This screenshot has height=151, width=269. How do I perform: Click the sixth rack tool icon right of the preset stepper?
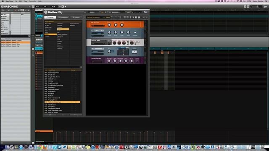pos(139,17)
